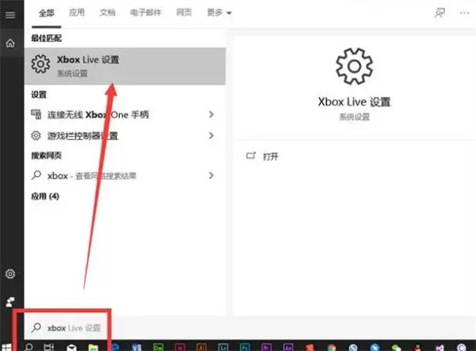Screen dimensions: 476x351
Task: Launch Photoshop from the taskbar
Action: tap(244, 347)
